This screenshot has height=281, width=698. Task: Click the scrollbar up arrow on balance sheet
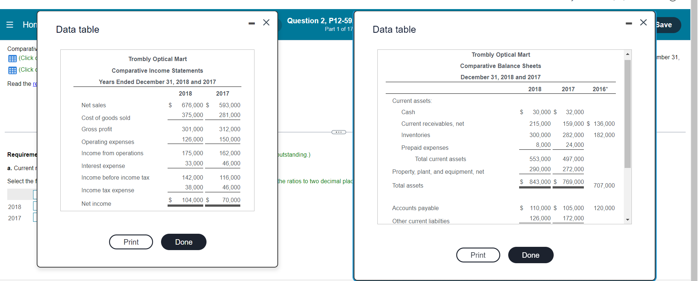627,54
